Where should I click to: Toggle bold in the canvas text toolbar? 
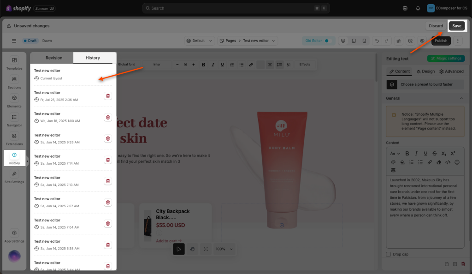[203, 65]
